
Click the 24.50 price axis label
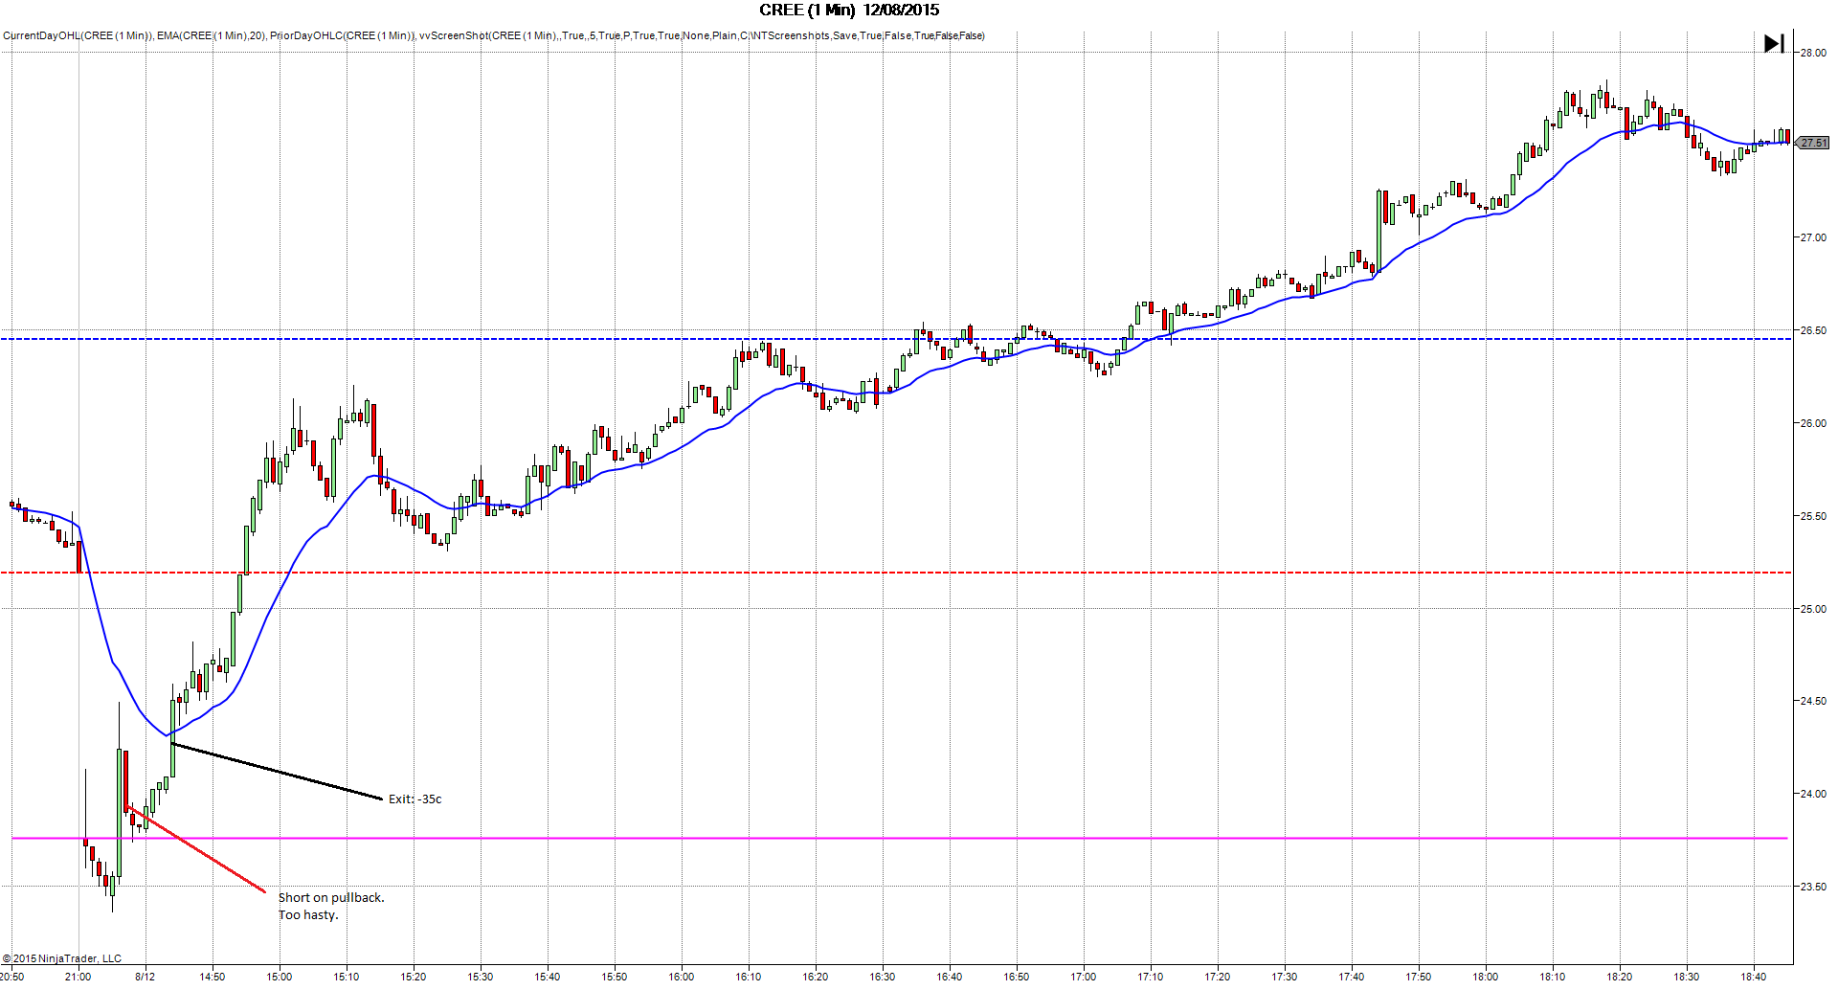pyautogui.click(x=1813, y=701)
